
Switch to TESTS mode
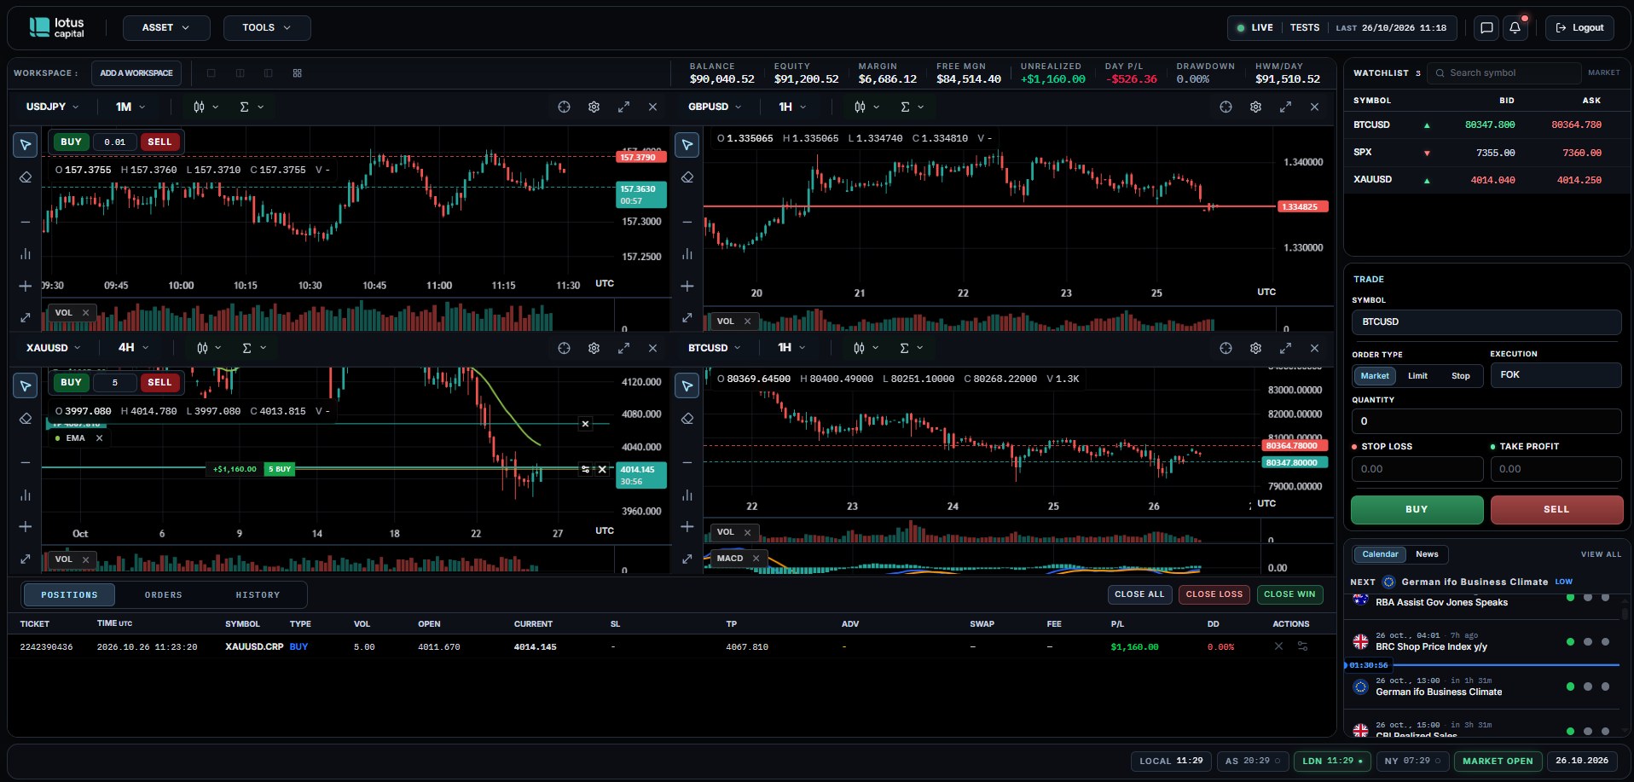coord(1305,28)
